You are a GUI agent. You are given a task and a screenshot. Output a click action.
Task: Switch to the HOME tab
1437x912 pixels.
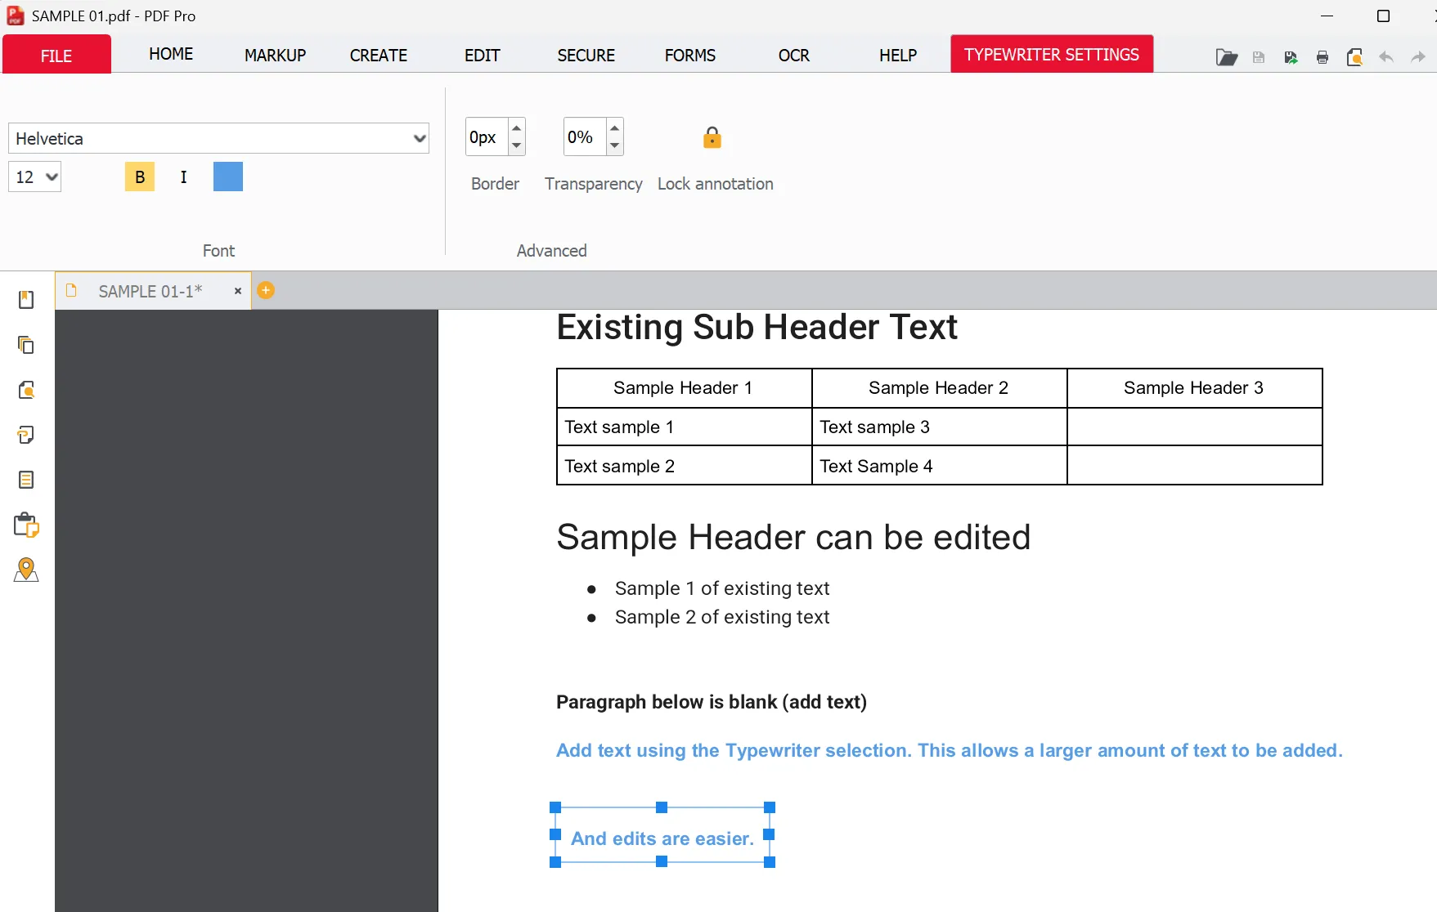tap(171, 54)
